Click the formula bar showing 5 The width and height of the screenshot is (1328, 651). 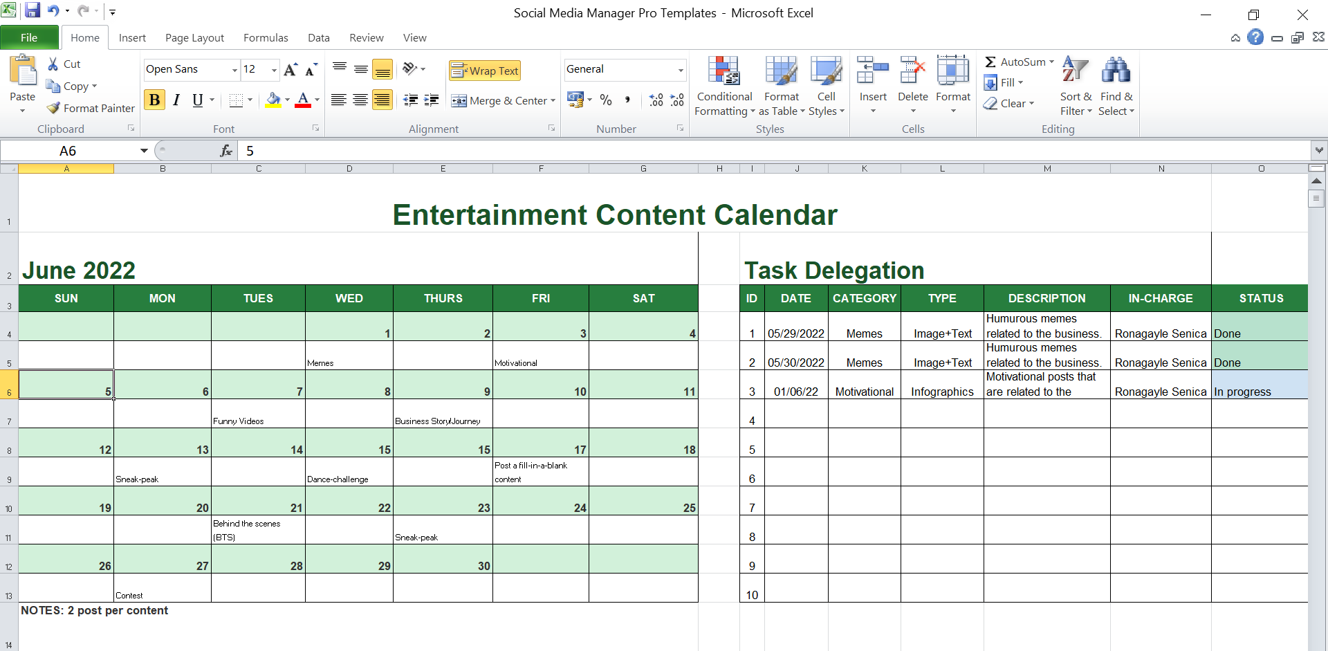click(x=773, y=151)
